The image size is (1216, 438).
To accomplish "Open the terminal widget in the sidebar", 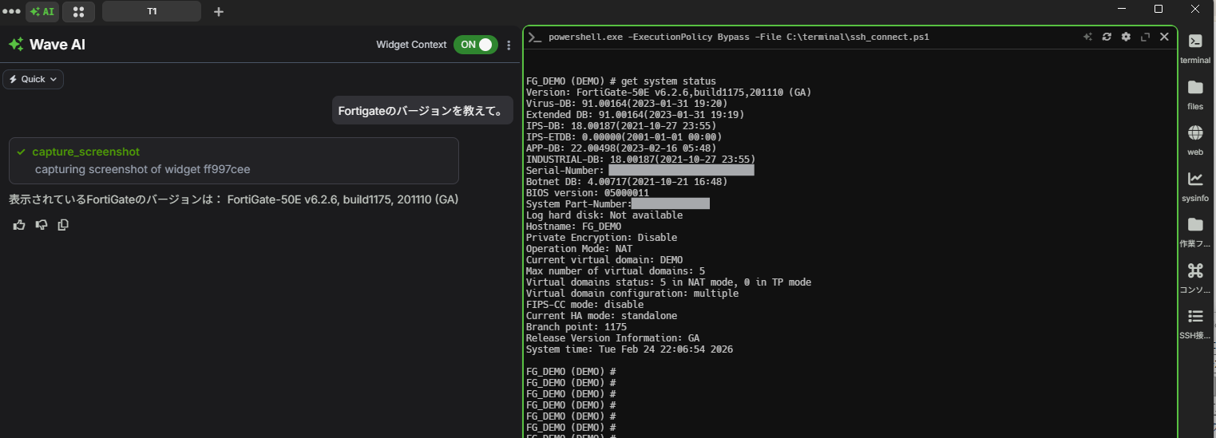I will (1195, 47).
